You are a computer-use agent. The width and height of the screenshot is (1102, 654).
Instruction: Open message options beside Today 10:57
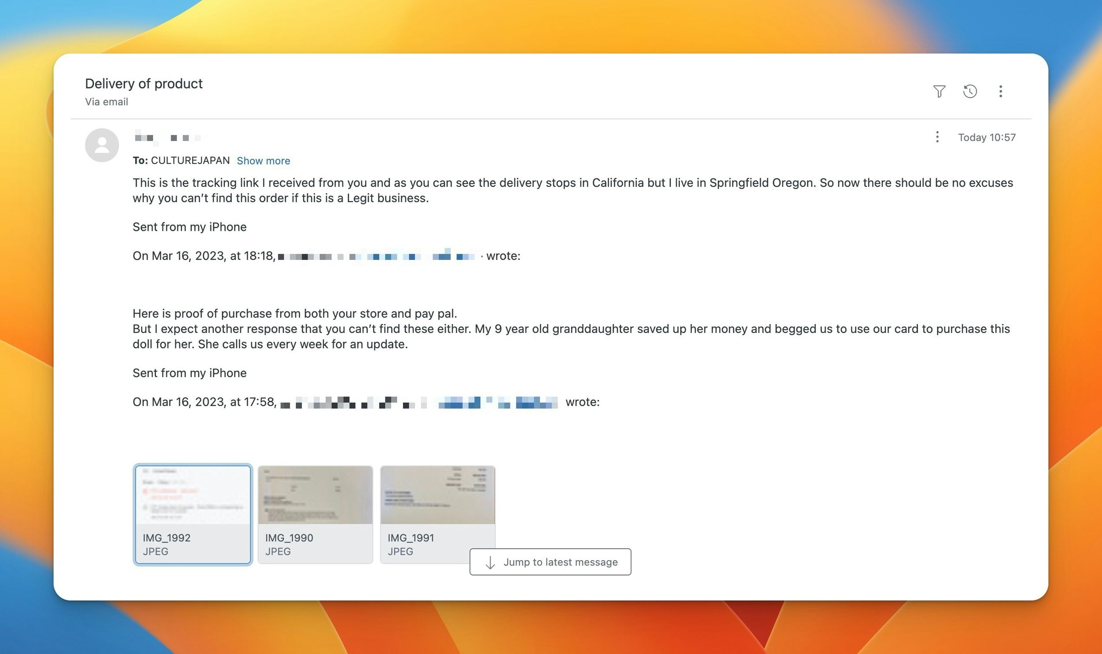click(937, 137)
